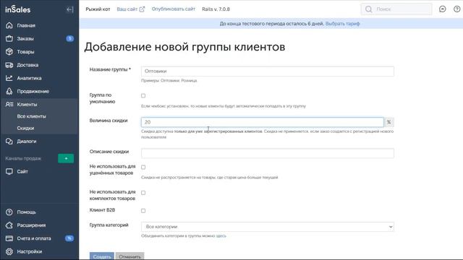This screenshot has height=260, width=463.
Task: Toggle the Группа по умолчанию checkbox
Action: click(143, 95)
